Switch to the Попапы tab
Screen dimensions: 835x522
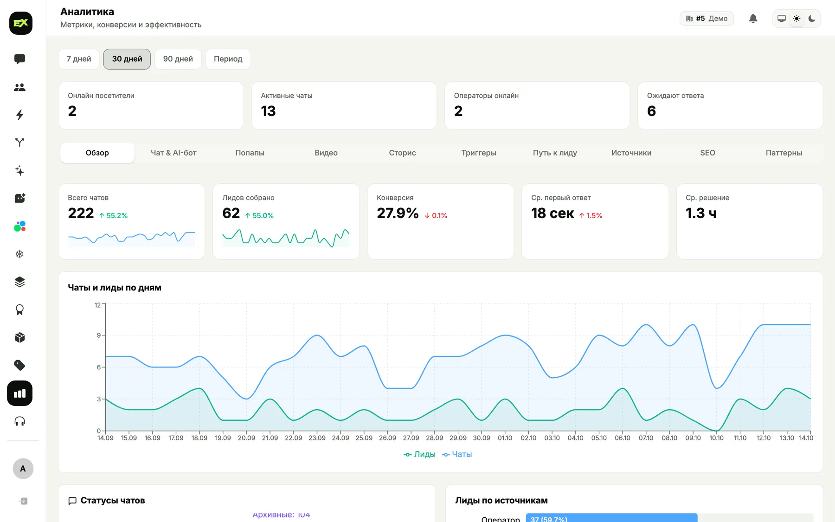[x=250, y=153]
